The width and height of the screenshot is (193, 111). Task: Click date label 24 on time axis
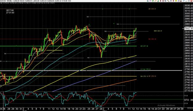1,109
